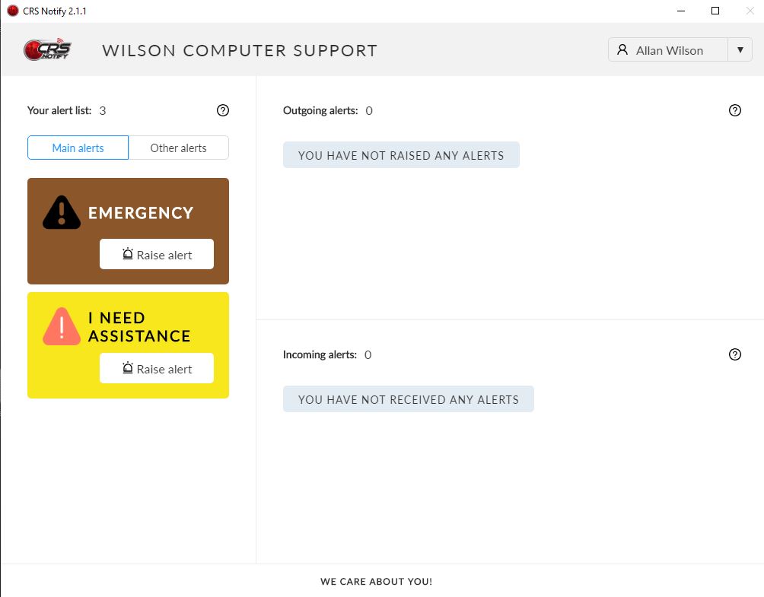Click the 'You have not received any alerts' label

[409, 399]
